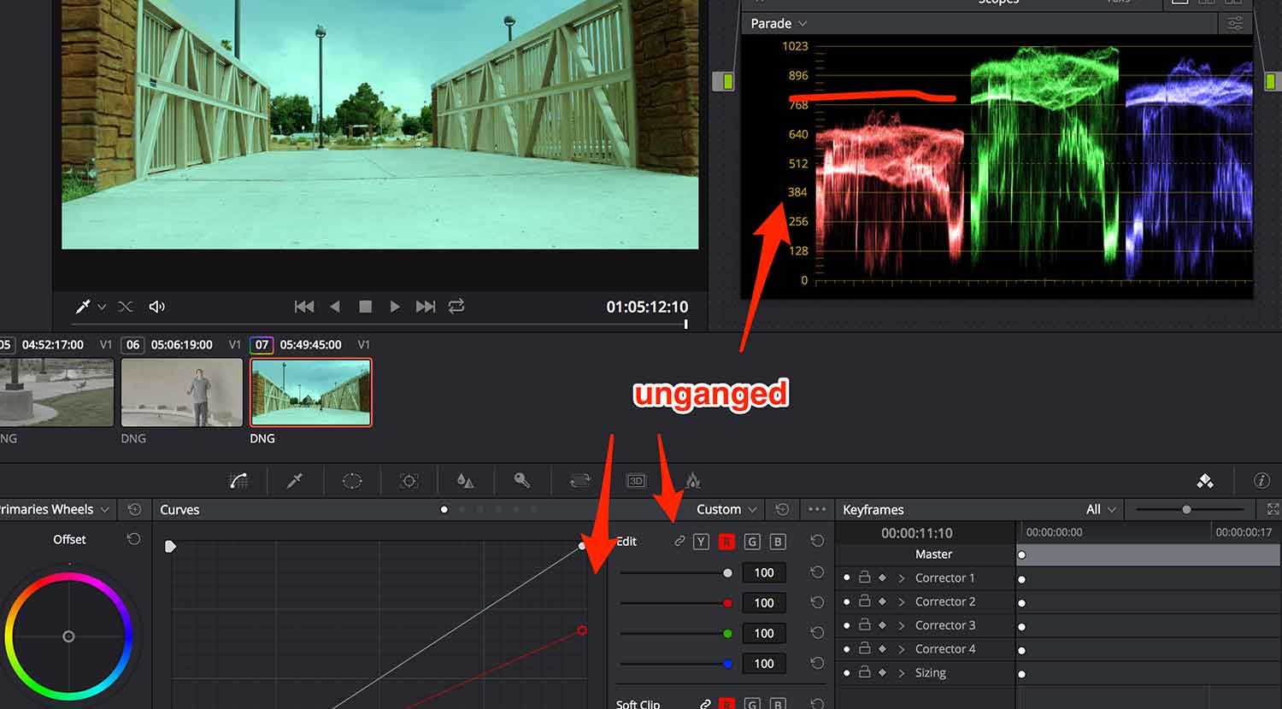The height and width of the screenshot is (709, 1282).
Task: Click the viewer timecode 01:05:12:10
Action: tap(647, 307)
